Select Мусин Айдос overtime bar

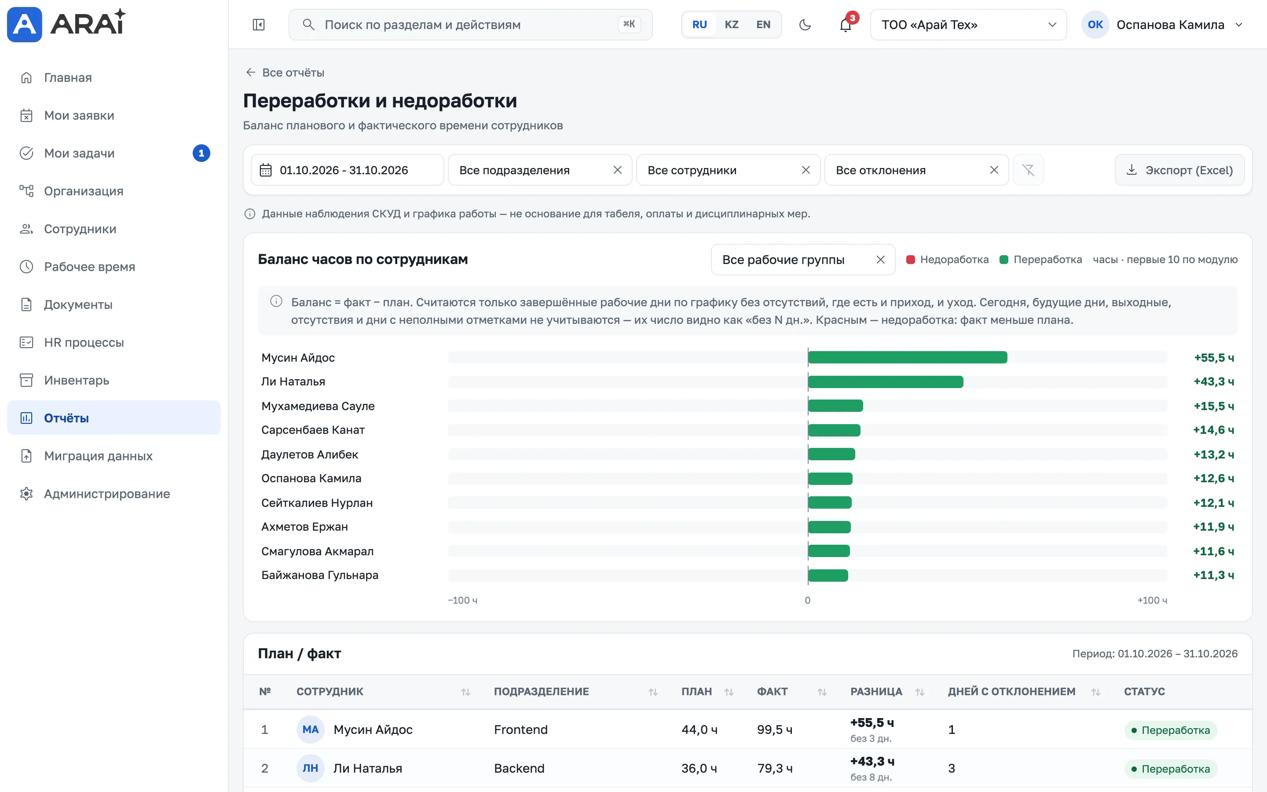(907, 357)
